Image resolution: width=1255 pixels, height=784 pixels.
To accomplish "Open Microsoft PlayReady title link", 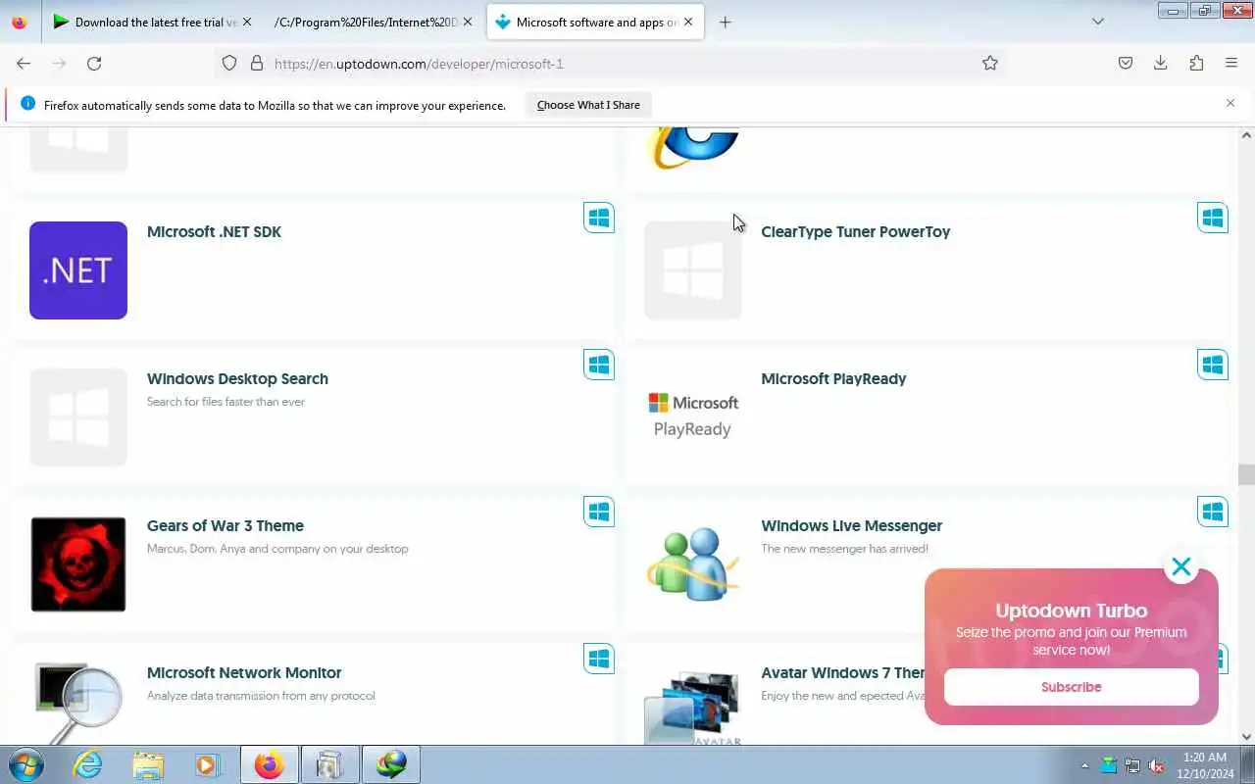I will [x=833, y=379].
